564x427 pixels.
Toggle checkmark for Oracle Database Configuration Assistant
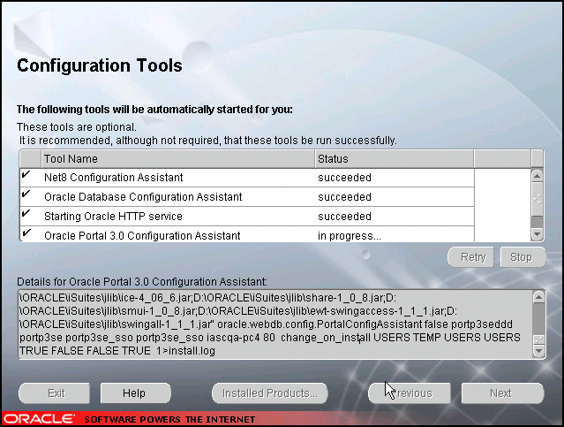click(x=26, y=194)
